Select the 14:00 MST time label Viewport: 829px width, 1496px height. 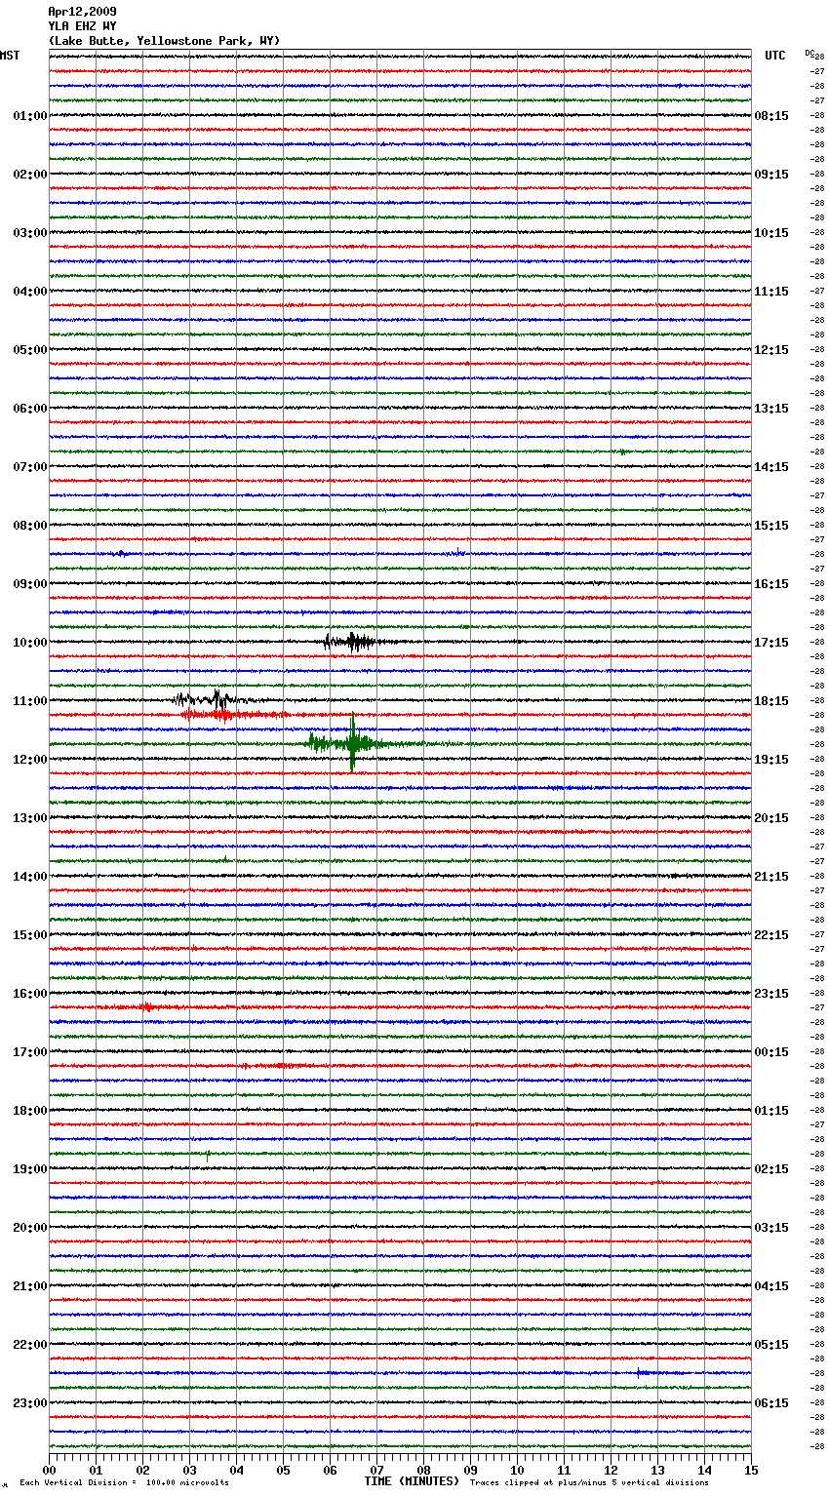tap(29, 877)
